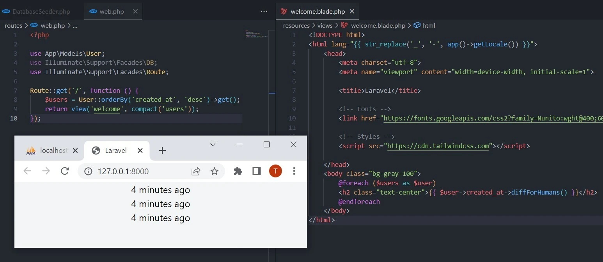Viewport: 603px width, 262px height.
Task: Click the side panel square icon in Chrome toolbar
Action: click(x=256, y=171)
